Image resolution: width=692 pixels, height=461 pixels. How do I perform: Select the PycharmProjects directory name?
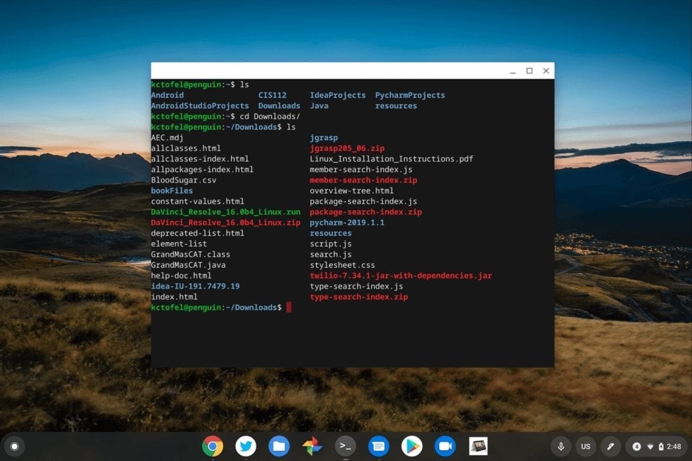click(x=410, y=95)
